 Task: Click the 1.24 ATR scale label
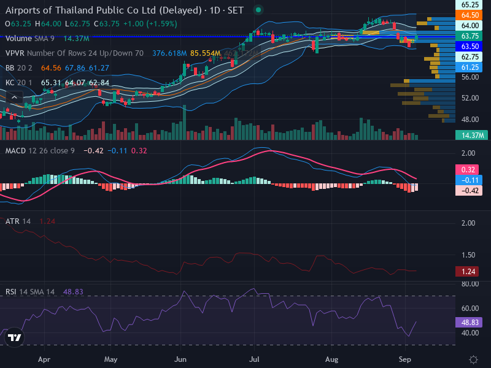[467, 271]
